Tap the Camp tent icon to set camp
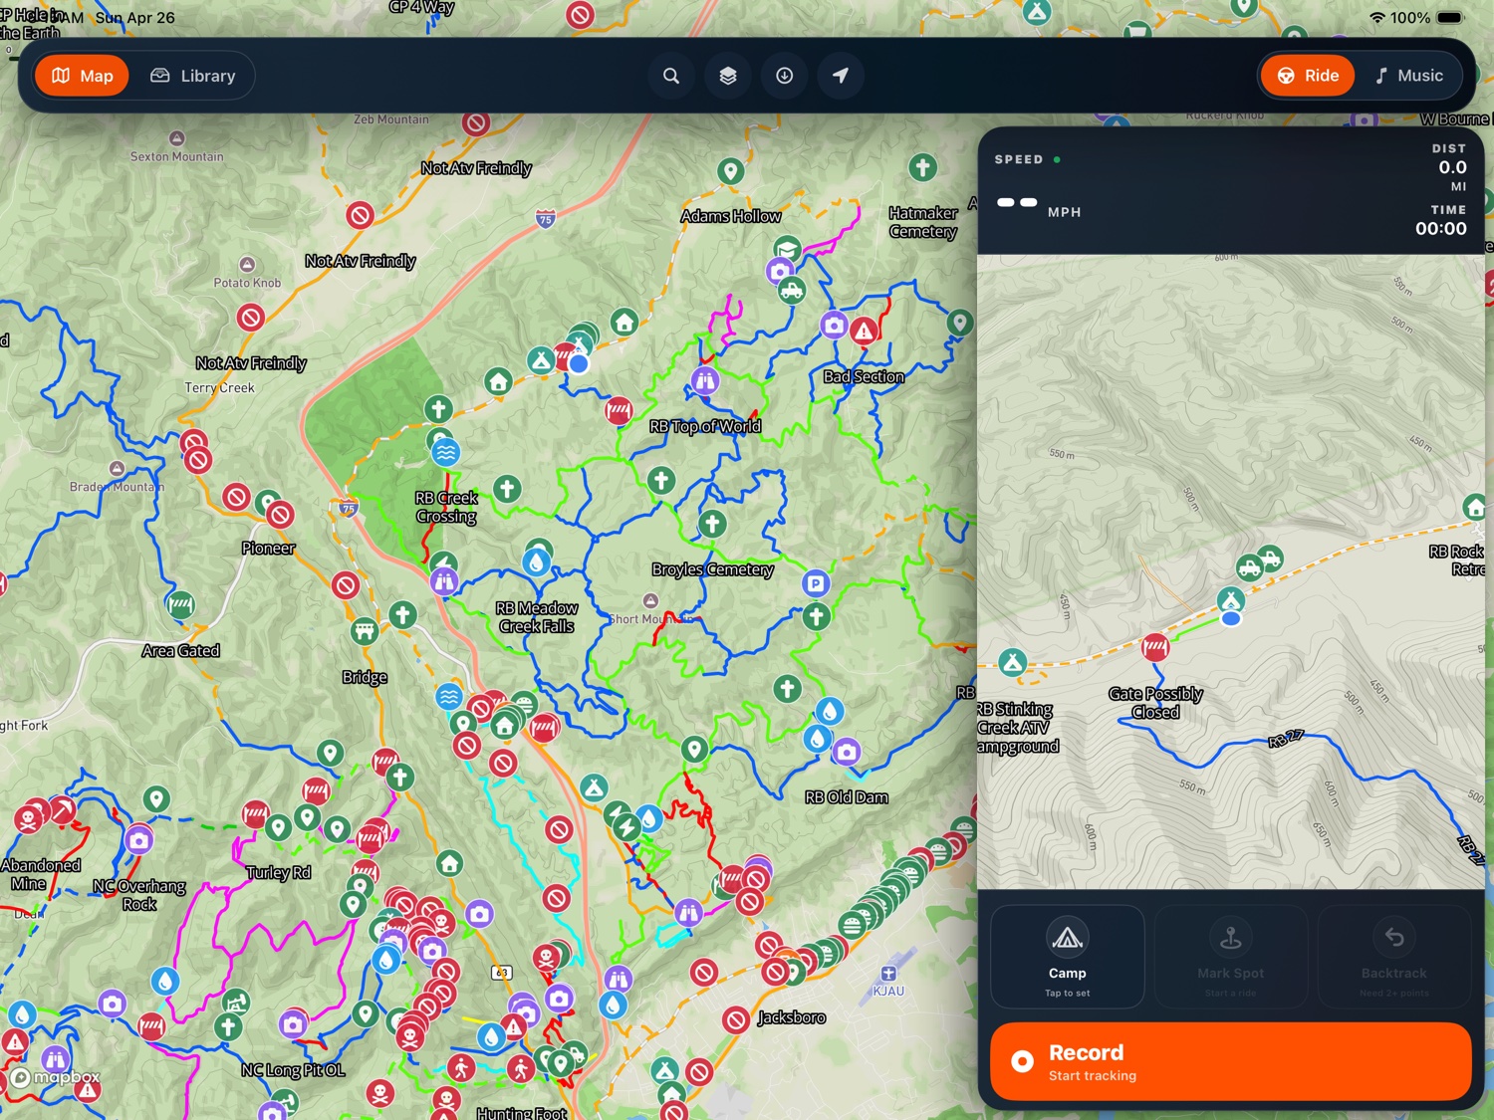The image size is (1494, 1120). point(1067,938)
